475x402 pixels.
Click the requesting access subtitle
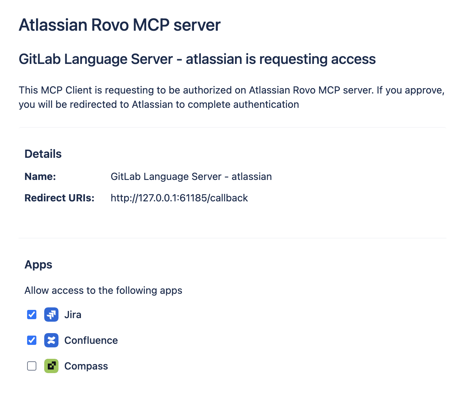[x=197, y=59]
